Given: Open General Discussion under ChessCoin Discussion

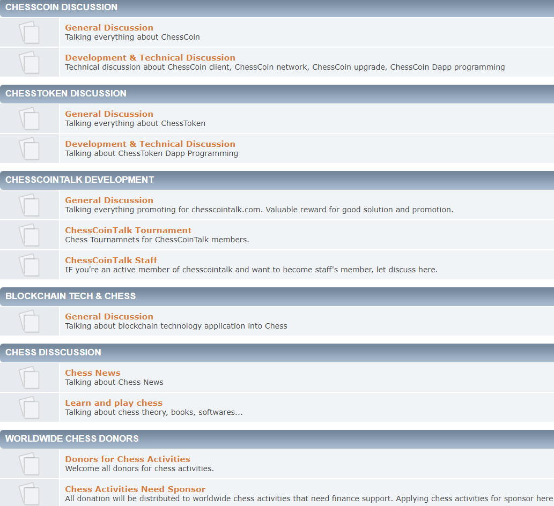Looking at the screenshot, I should click(x=109, y=27).
